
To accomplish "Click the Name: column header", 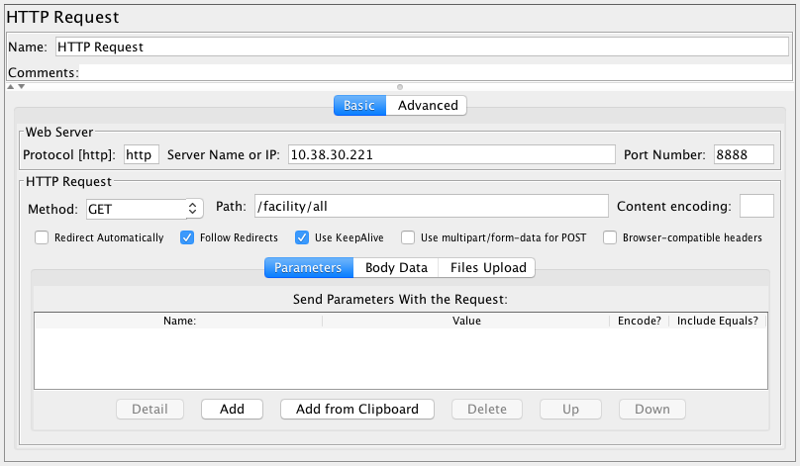I will (179, 321).
